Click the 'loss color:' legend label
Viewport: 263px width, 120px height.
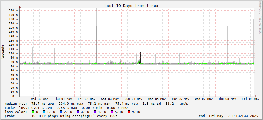tap(16, 112)
